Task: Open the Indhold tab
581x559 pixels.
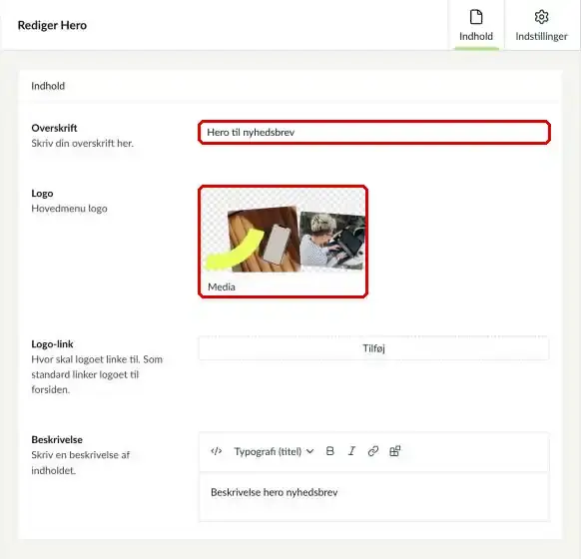Action: click(x=476, y=25)
